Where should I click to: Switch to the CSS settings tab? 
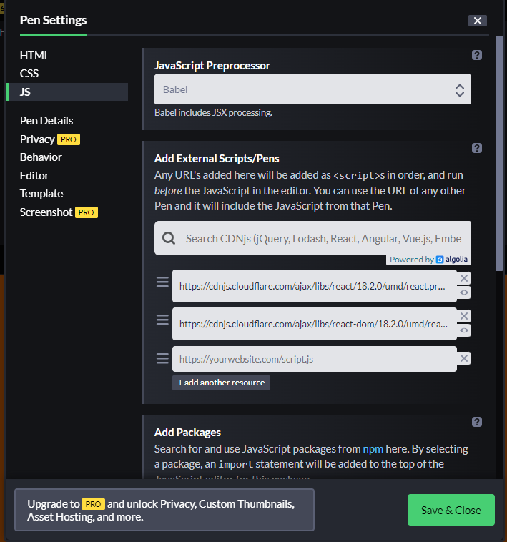(x=29, y=73)
